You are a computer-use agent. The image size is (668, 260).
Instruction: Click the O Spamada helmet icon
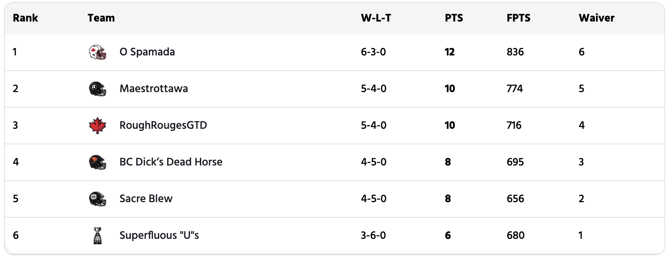click(97, 52)
